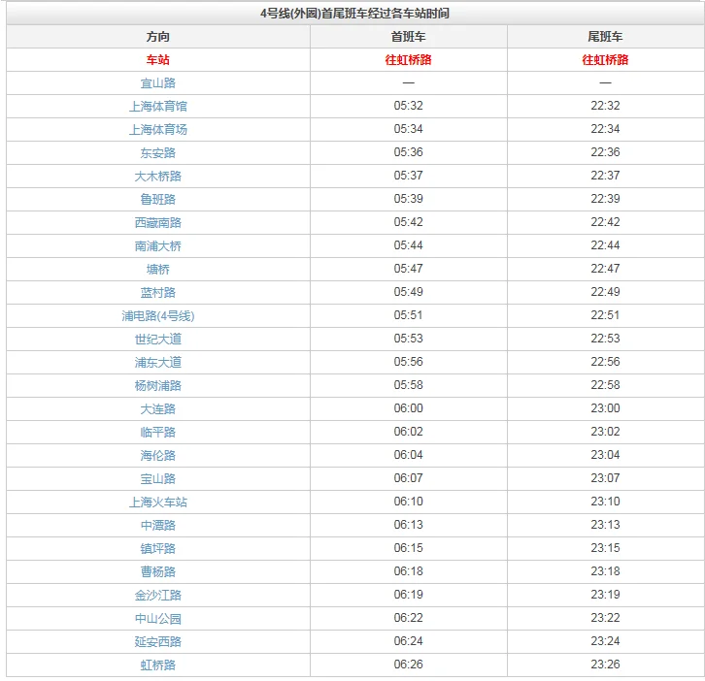
Task: Click the 浦电路(4号线) station link
Action: click(x=157, y=316)
